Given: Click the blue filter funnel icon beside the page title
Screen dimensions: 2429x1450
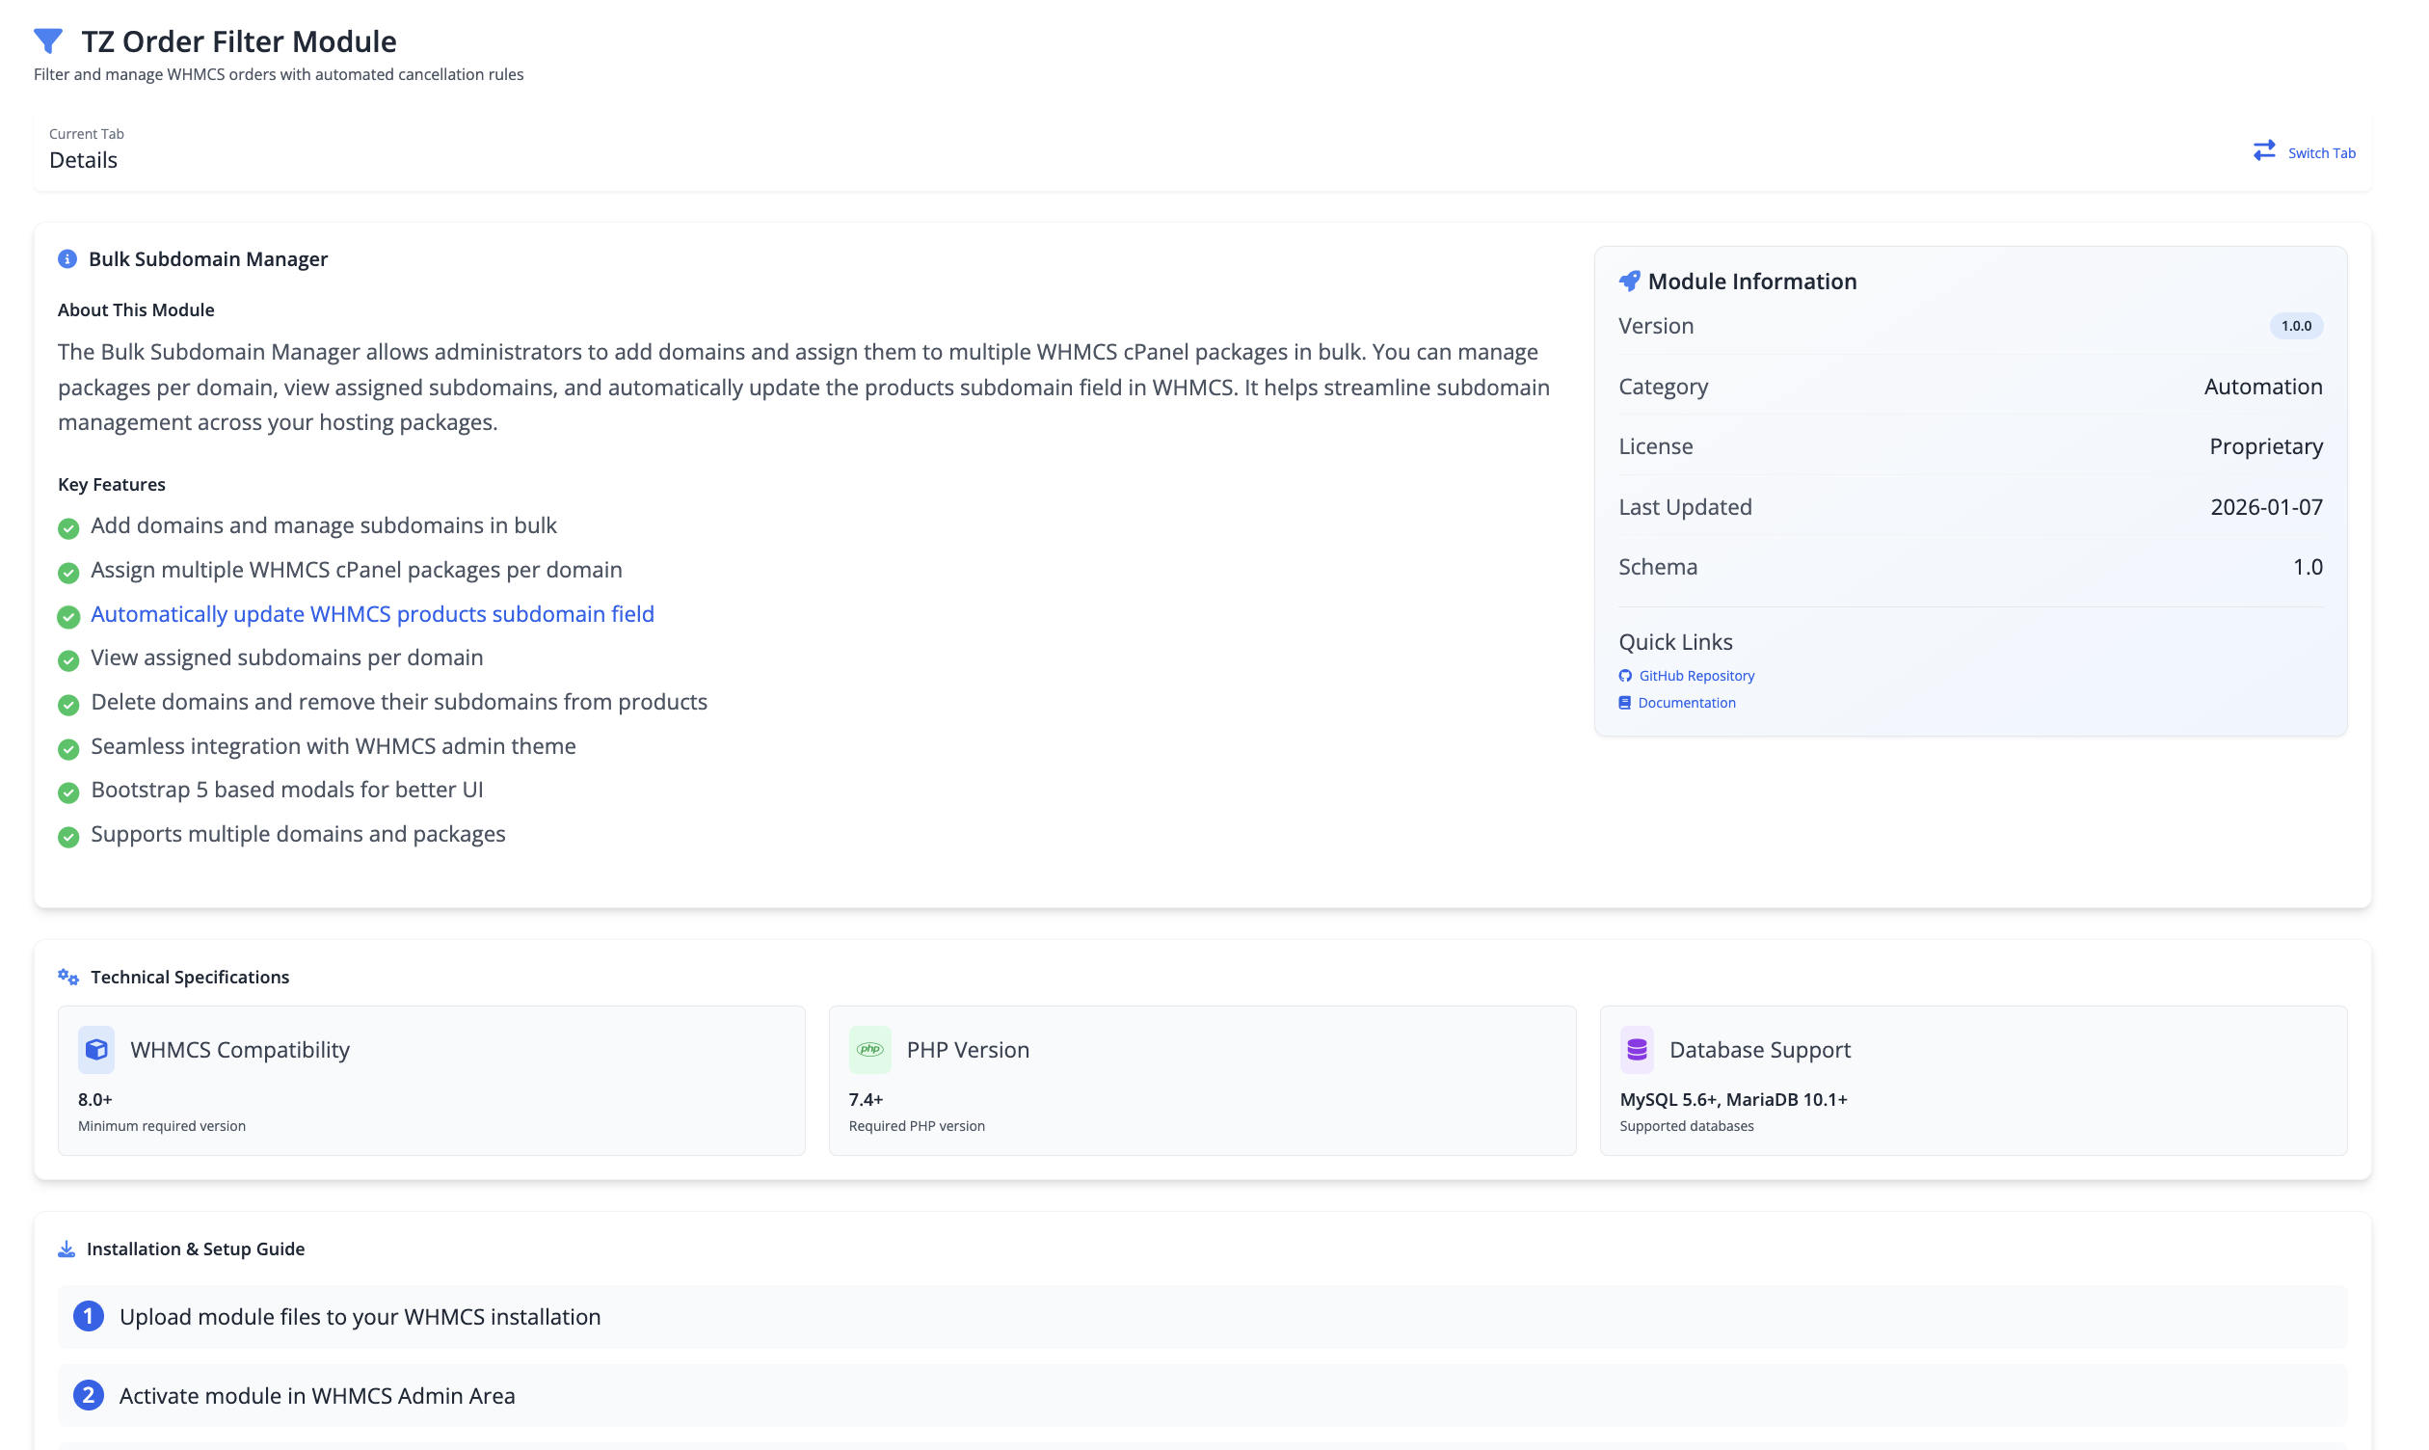Looking at the screenshot, I should (x=47, y=41).
